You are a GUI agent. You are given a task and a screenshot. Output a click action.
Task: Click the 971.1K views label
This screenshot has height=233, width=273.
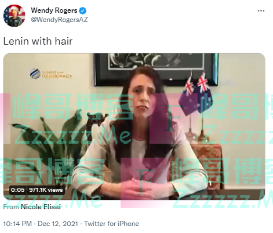[46, 190]
